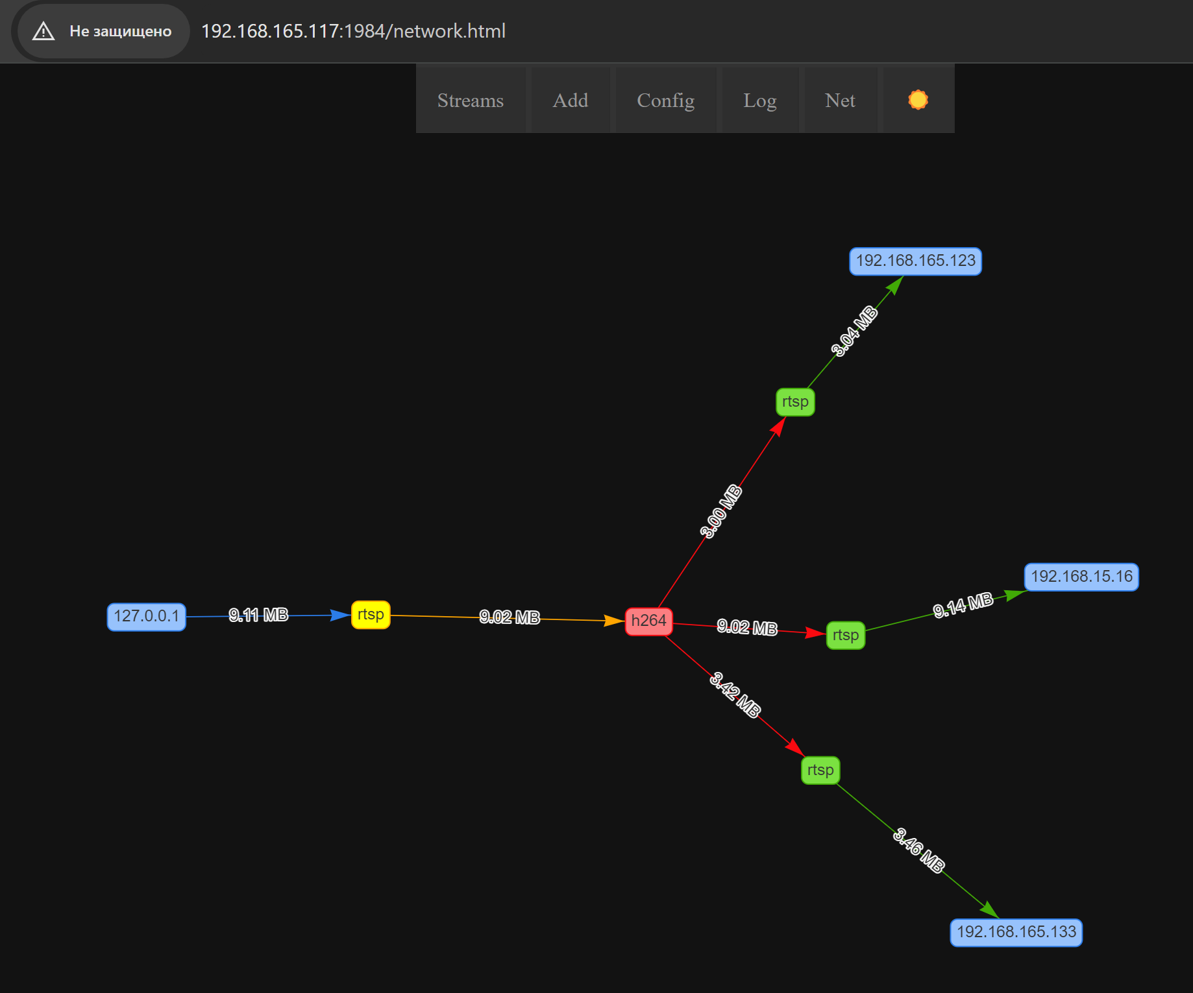Click the 9.14 MB edge label
Screen dimensions: 1193x993
[963, 605]
